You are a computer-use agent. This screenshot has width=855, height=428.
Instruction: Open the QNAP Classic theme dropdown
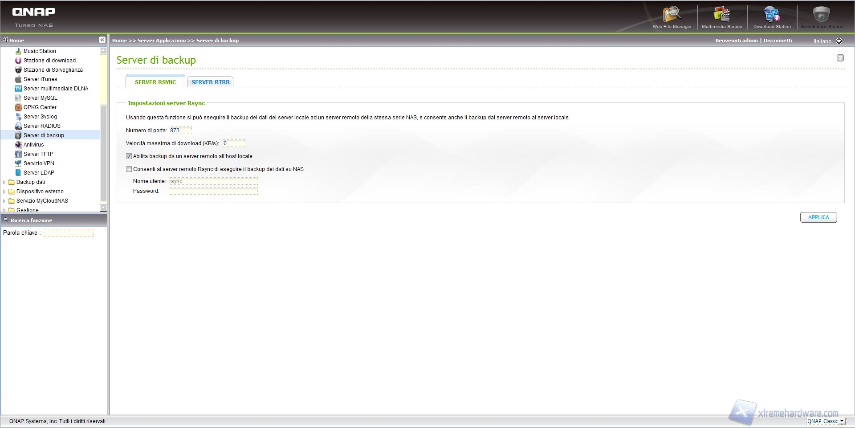[x=841, y=421]
